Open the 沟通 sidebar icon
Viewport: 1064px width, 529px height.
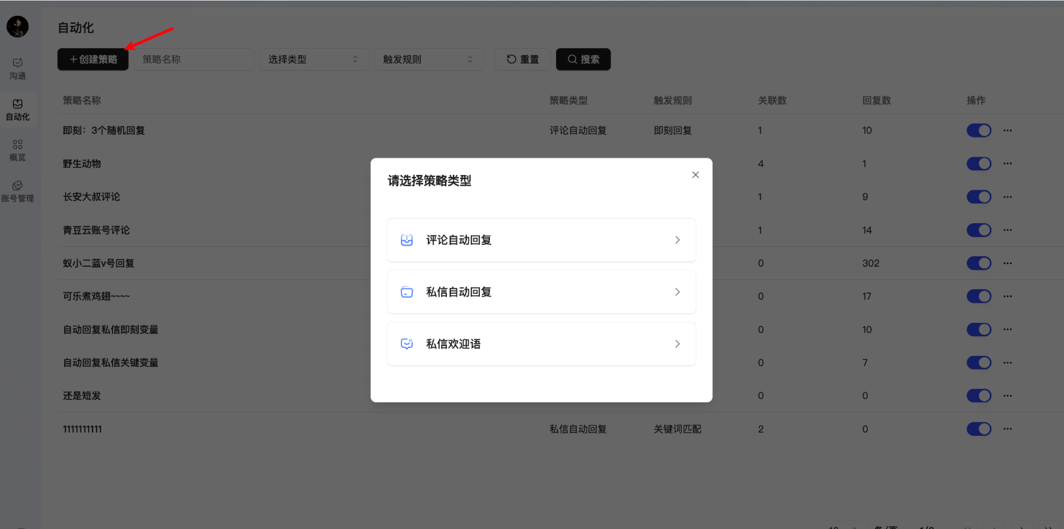point(18,68)
